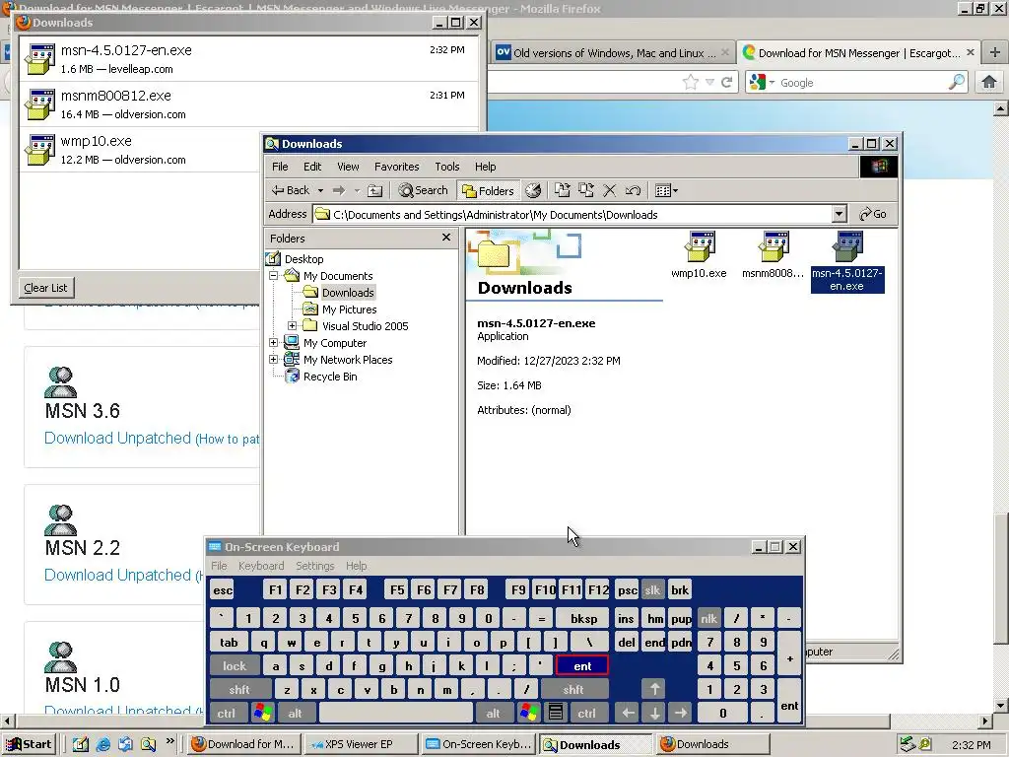
Task: Click the Clear List button
Action: [45, 288]
